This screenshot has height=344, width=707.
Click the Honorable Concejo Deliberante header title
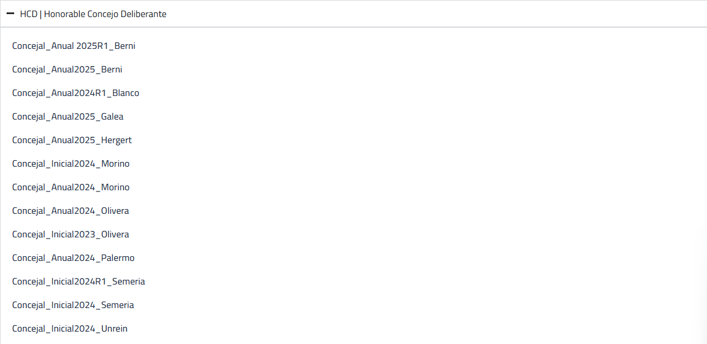(x=105, y=14)
